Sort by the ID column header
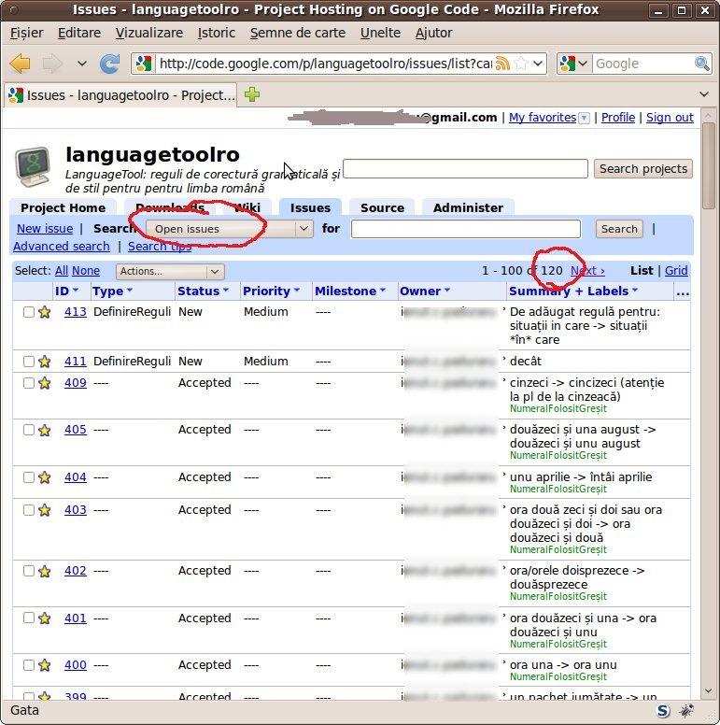Screen dimensions: 720x725 pos(66,291)
